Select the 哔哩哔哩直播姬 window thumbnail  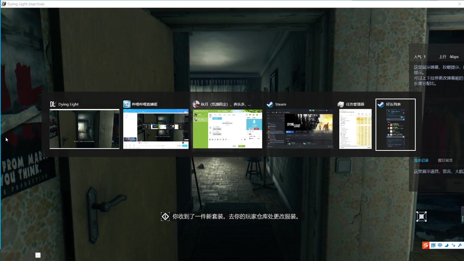point(156,129)
